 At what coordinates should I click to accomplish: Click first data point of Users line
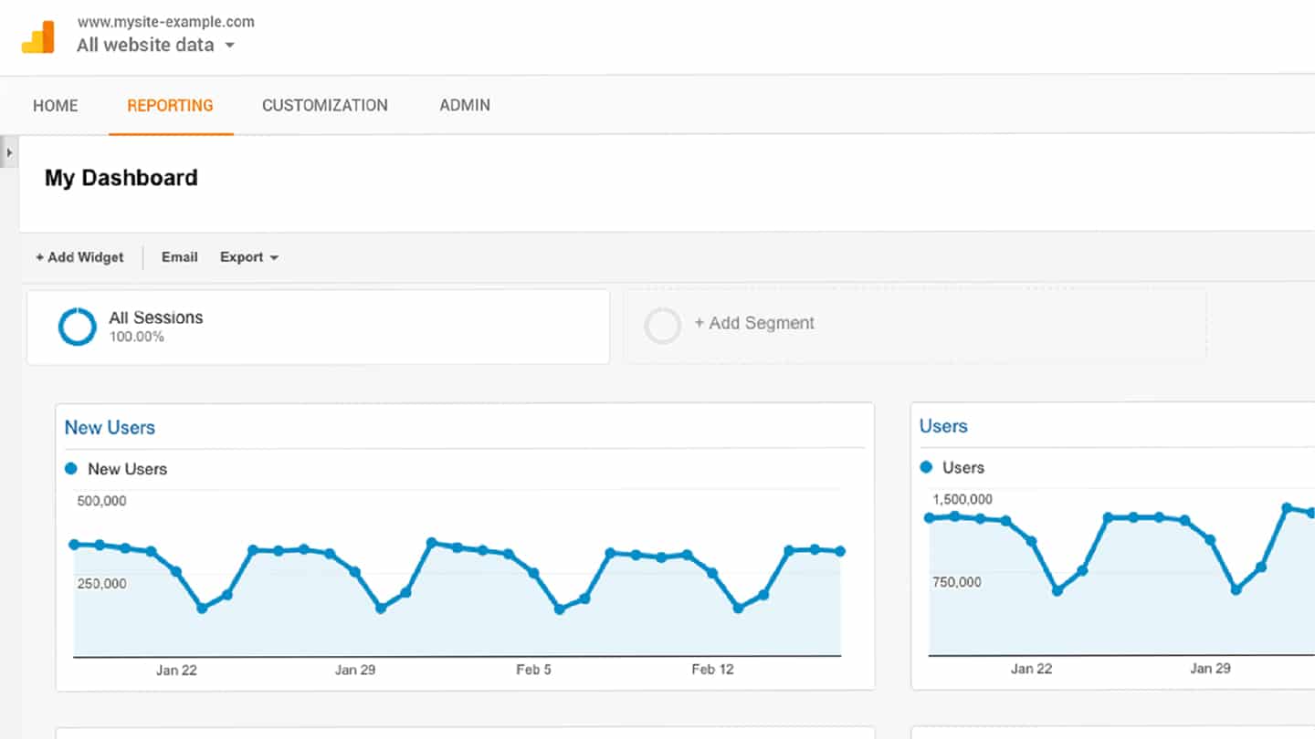coord(930,518)
